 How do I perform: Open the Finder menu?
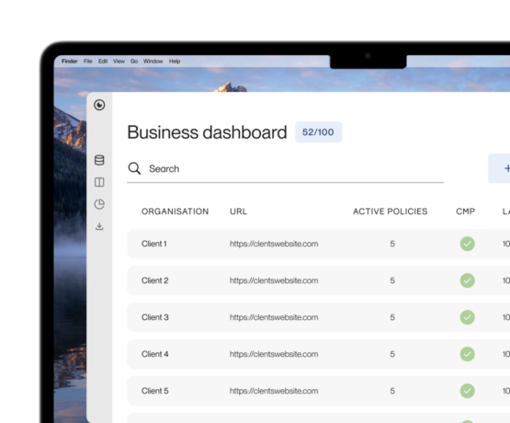pos(70,62)
